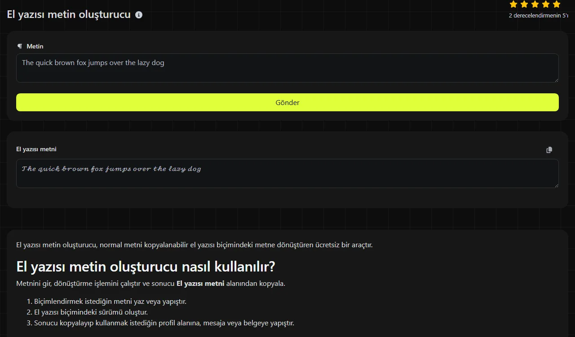Click the "2 derecelendirmenin 5'i" rating text

coord(538,15)
